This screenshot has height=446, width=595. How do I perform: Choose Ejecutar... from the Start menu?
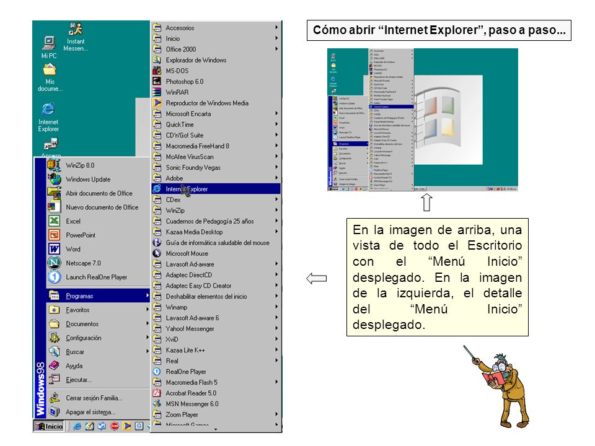tap(99, 380)
